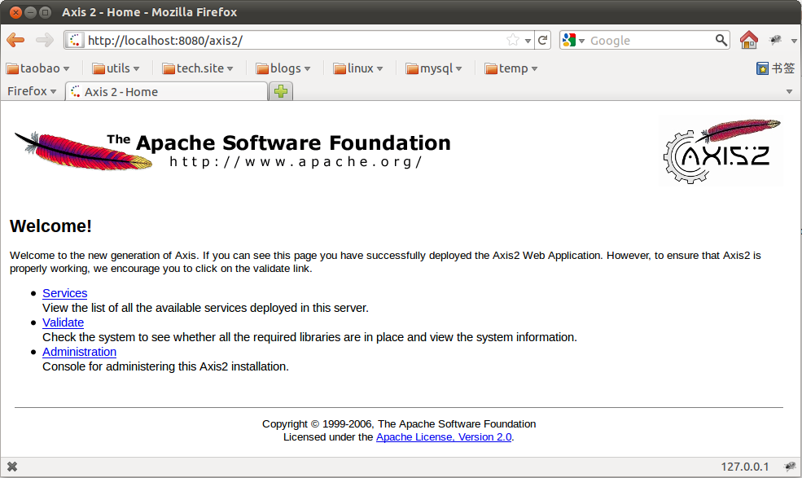Image resolution: width=802 pixels, height=478 pixels.
Task: Open the tech.site bookmarks folder
Action: 197,68
